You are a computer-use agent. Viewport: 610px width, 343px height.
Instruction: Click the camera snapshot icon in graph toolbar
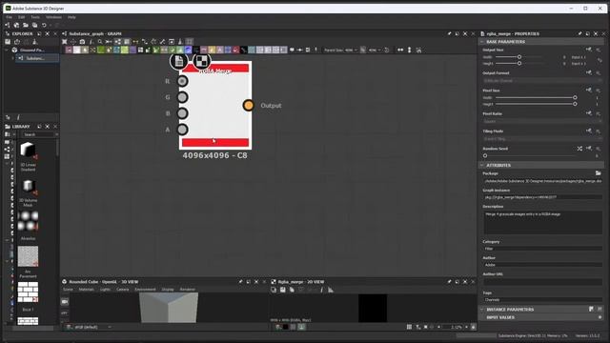coord(82,41)
